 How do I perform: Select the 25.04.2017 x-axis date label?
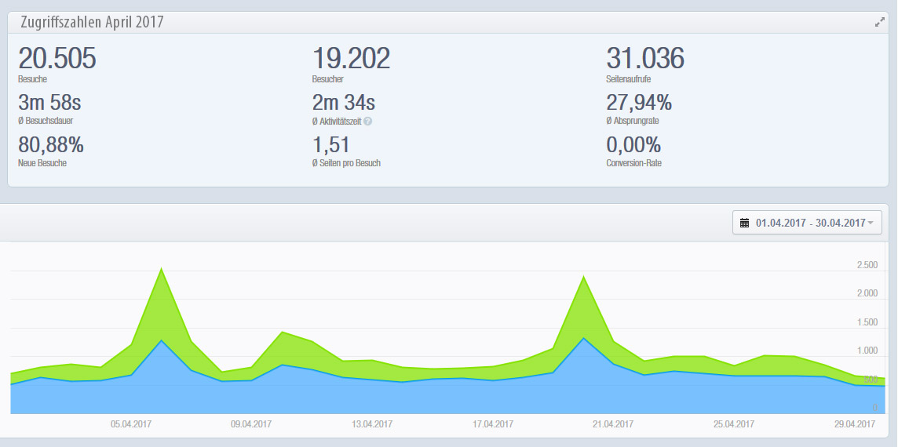[x=734, y=424]
